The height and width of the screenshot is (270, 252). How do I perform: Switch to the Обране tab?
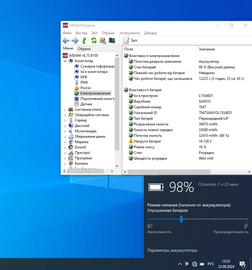(x=84, y=49)
